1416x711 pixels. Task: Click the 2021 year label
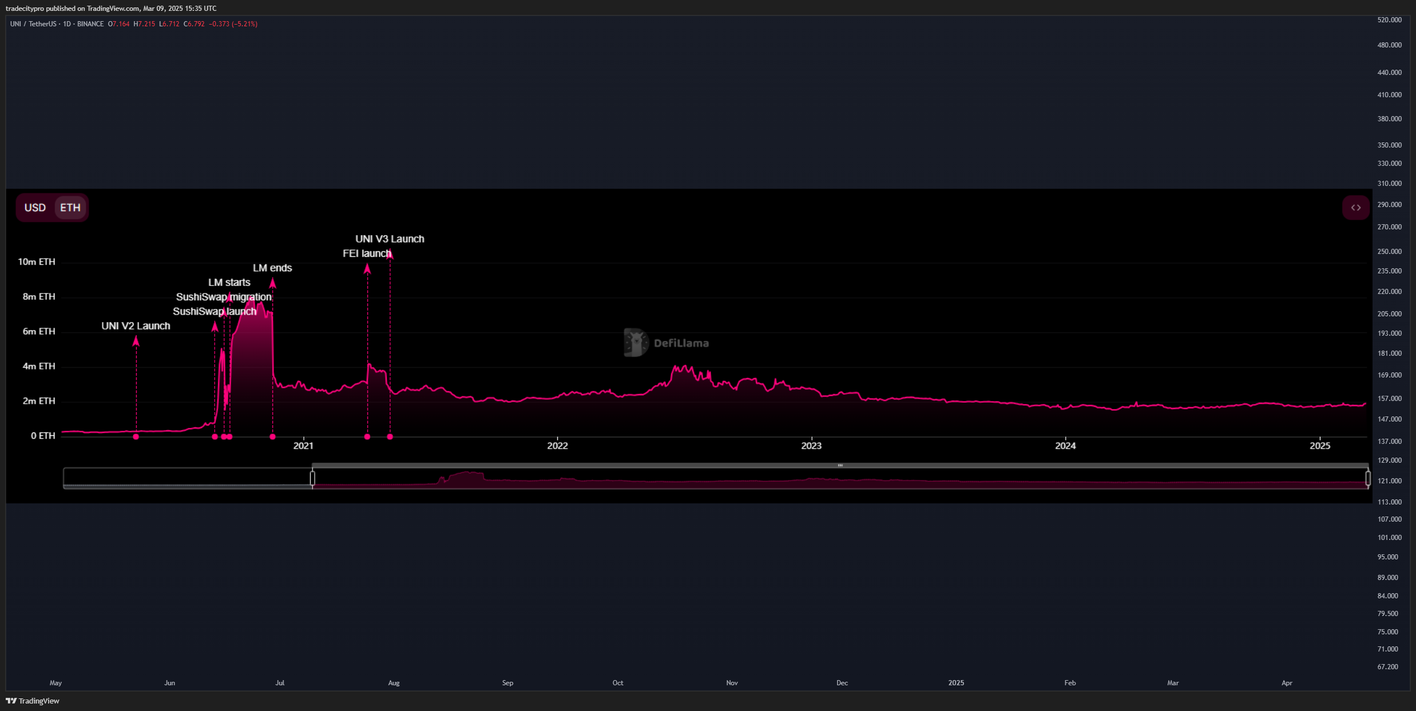pyautogui.click(x=303, y=446)
